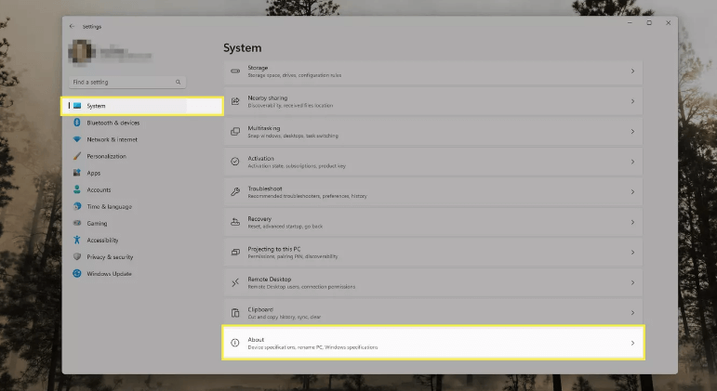This screenshot has width=717, height=391.
Task: Click the Storage drive icon
Action: click(235, 71)
